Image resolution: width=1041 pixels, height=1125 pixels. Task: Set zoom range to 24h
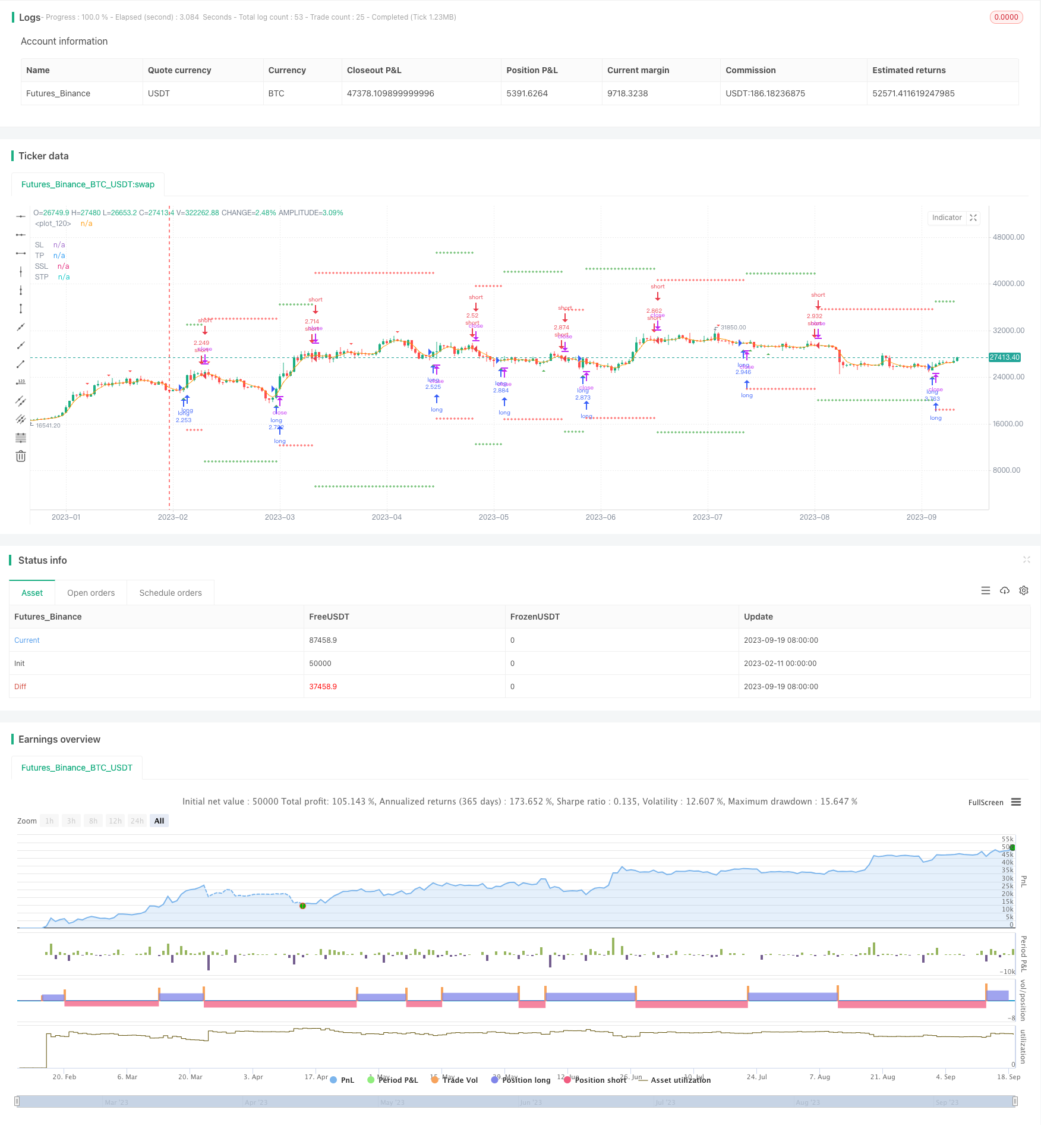tap(137, 821)
